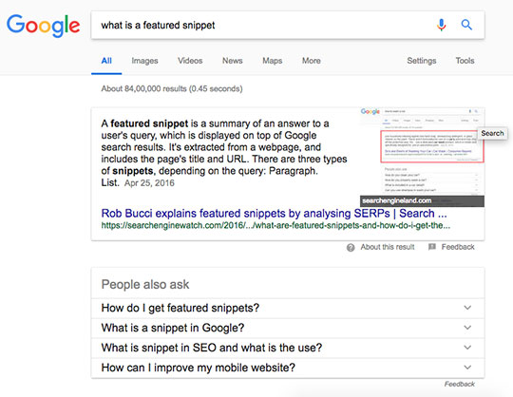The height and width of the screenshot is (397, 513).
Task: Expand 'How do I get featured snippets?'
Action: pyautogui.click(x=288, y=308)
